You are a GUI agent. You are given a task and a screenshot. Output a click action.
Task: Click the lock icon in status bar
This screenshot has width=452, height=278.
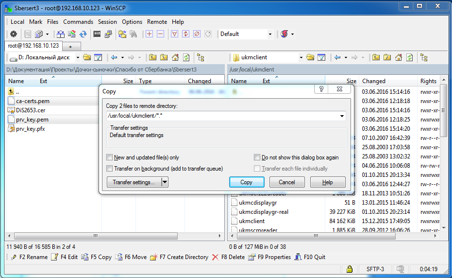pos(350,269)
